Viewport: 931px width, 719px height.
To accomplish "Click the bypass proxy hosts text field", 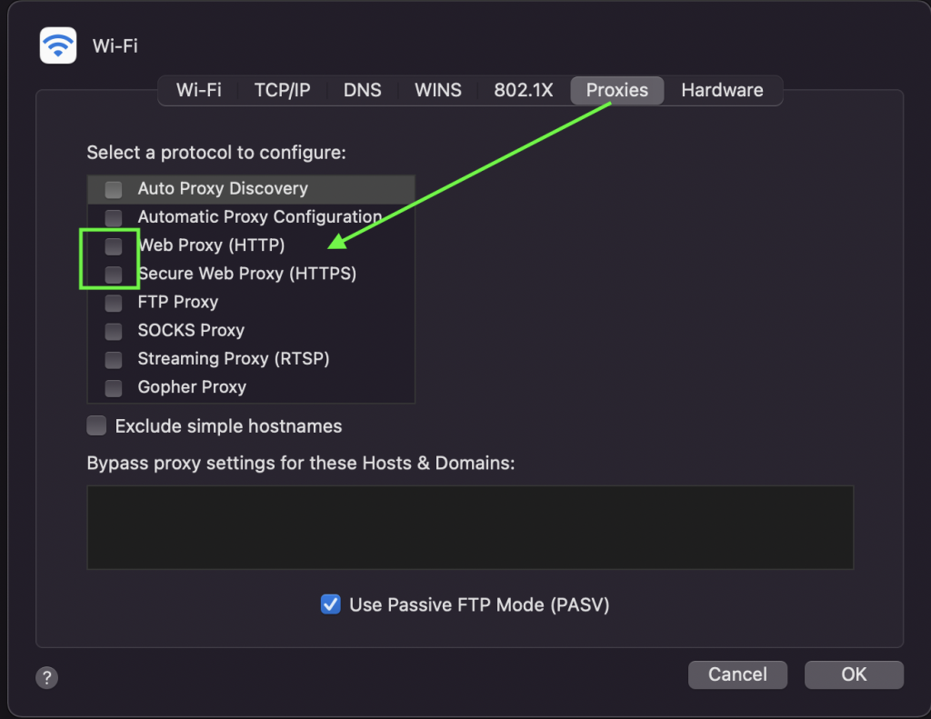I will pos(470,527).
